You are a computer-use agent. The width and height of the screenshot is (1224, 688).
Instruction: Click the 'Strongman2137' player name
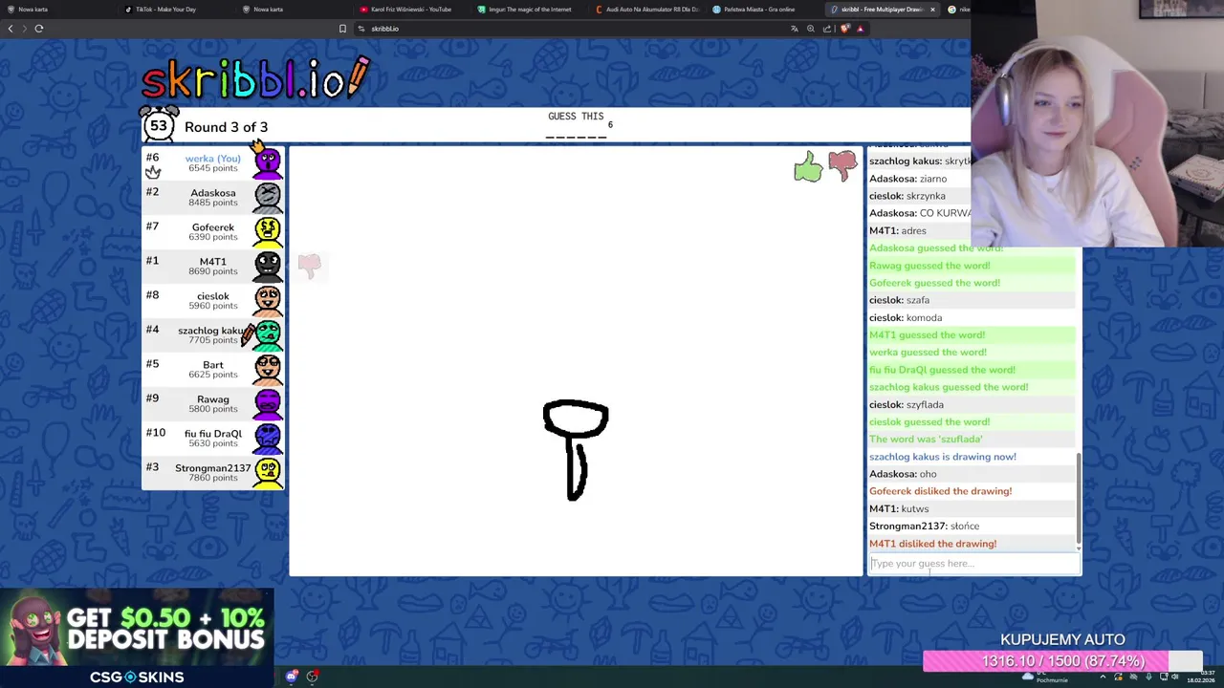pos(212,468)
